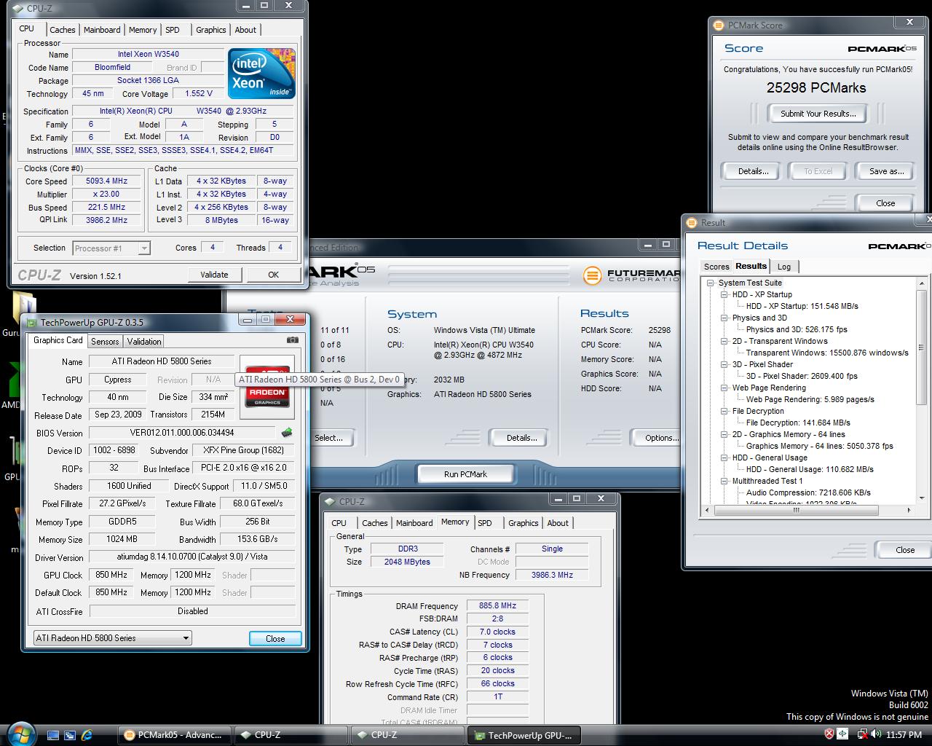This screenshot has width=932, height=746.
Task: Click the clock showing 11:57 PM
Action: click(904, 734)
